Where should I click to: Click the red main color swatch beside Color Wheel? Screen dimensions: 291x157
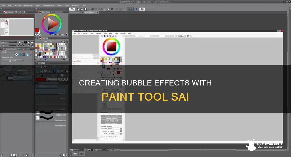point(37,30)
